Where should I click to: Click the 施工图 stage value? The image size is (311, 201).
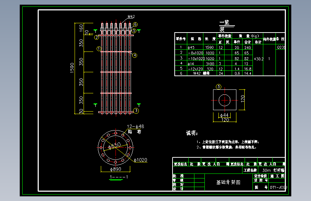click(277, 176)
